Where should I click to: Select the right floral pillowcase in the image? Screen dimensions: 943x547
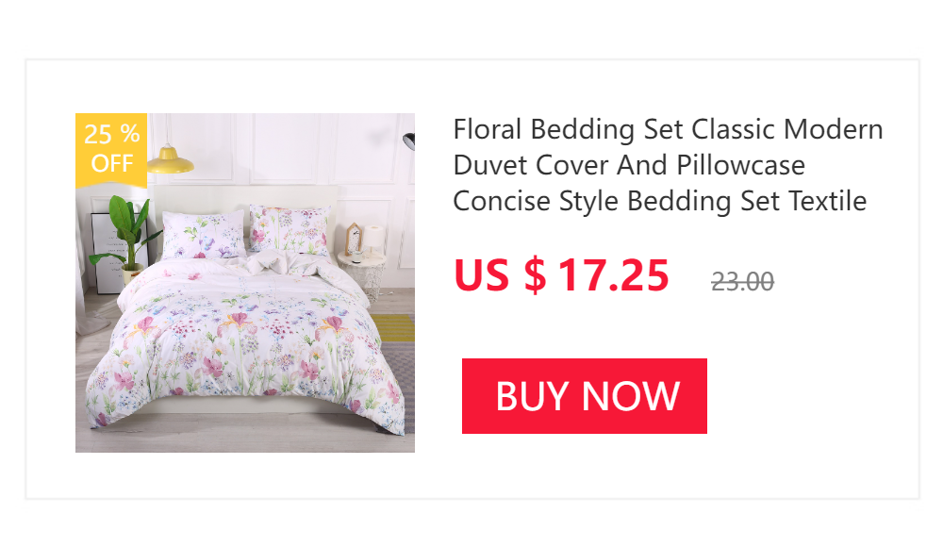click(x=290, y=229)
